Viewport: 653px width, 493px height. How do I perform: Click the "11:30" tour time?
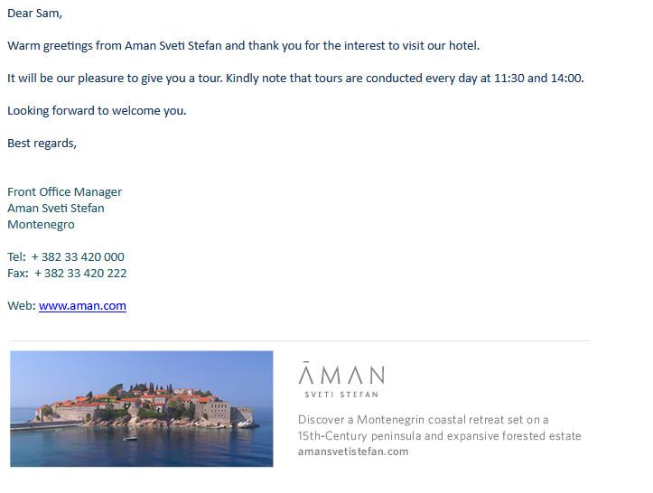click(508, 79)
